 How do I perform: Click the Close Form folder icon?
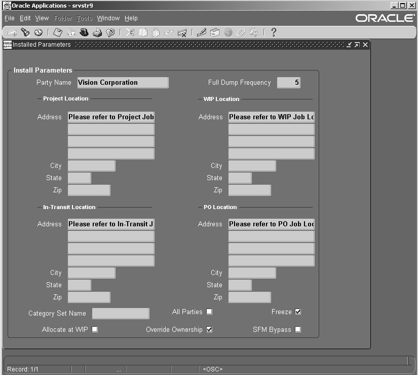tap(110, 32)
